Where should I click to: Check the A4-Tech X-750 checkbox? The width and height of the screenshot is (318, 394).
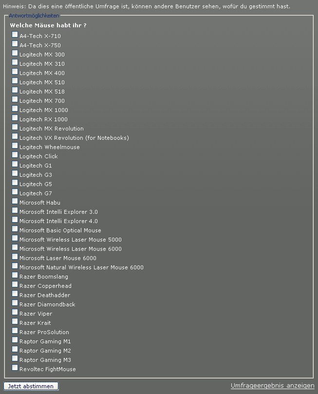click(x=15, y=44)
